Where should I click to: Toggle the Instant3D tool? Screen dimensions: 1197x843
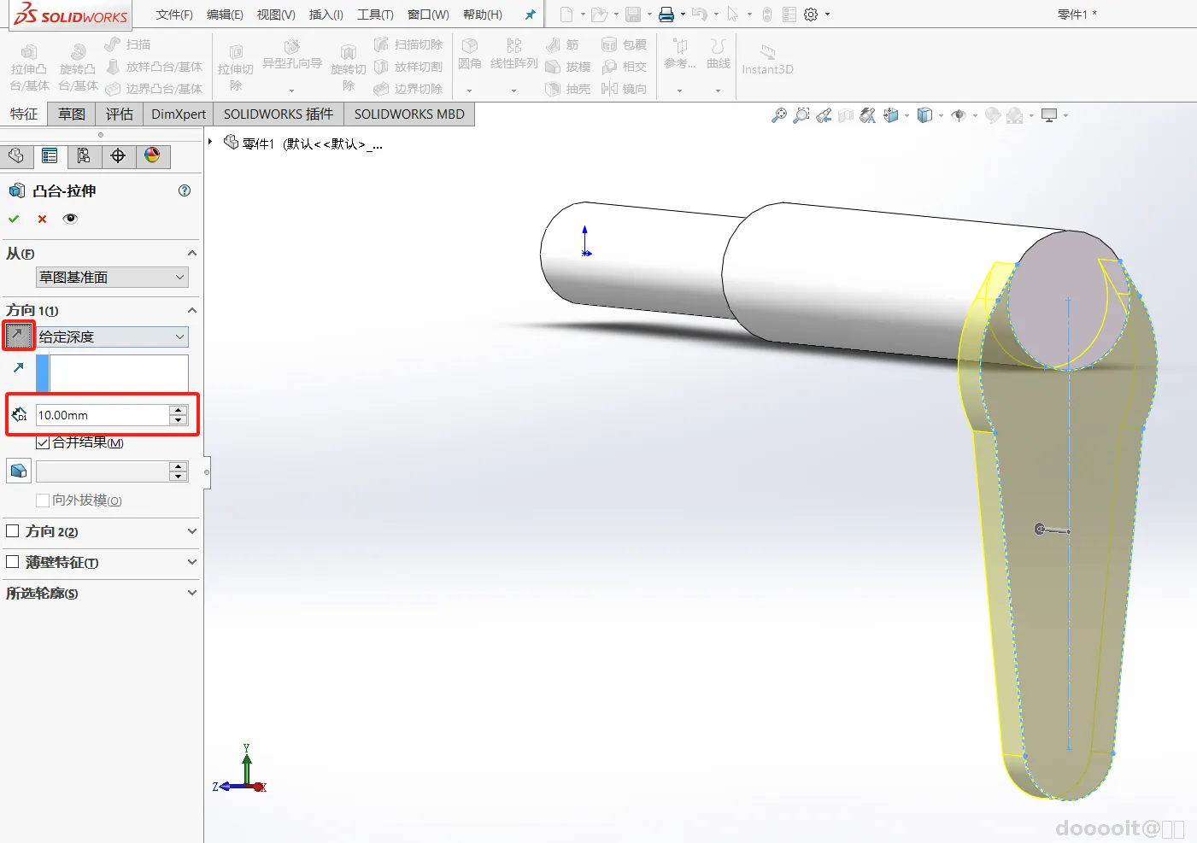[x=767, y=60]
